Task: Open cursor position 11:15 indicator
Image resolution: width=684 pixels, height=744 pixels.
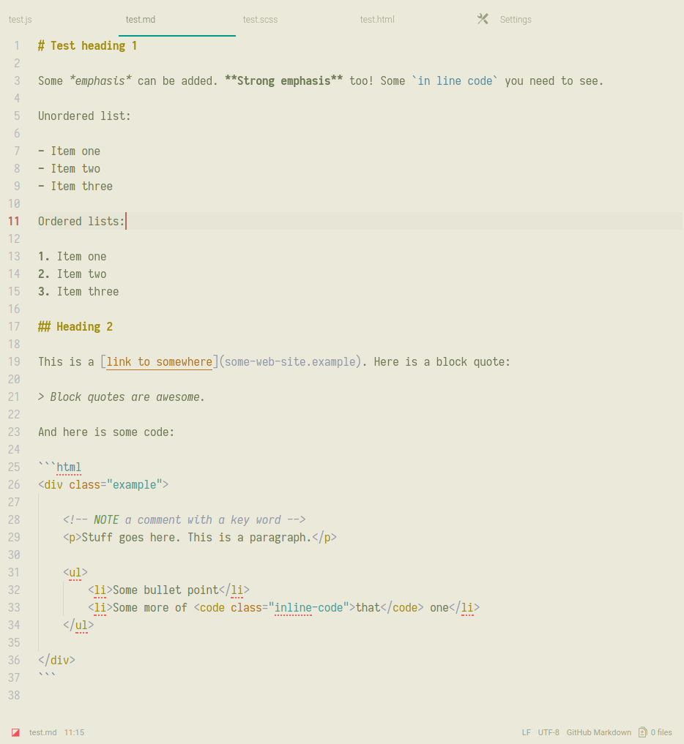Action: click(x=74, y=732)
